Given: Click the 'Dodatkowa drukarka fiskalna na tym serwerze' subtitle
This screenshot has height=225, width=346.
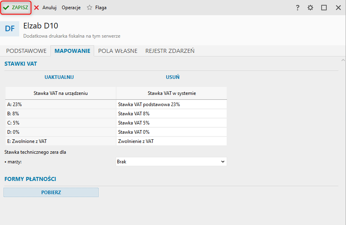Looking at the screenshot, I should click(x=72, y=36).
